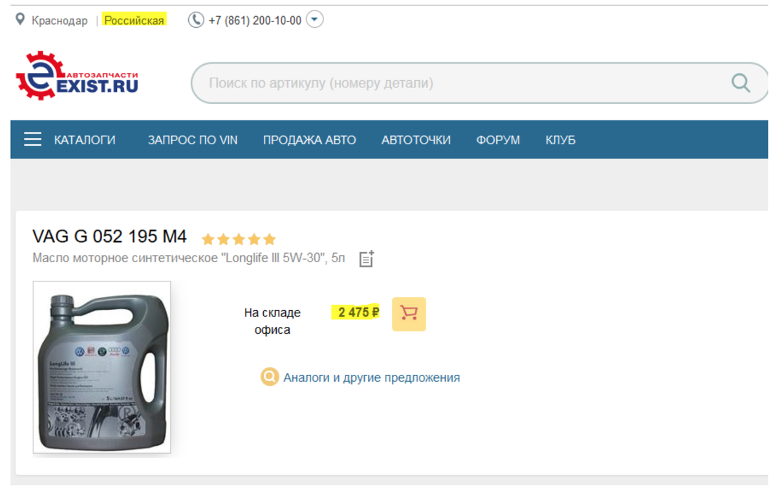This screenshot has height=488, width=776.
Task: Open the КЛУБ menu item
Action: click(560, 140)
